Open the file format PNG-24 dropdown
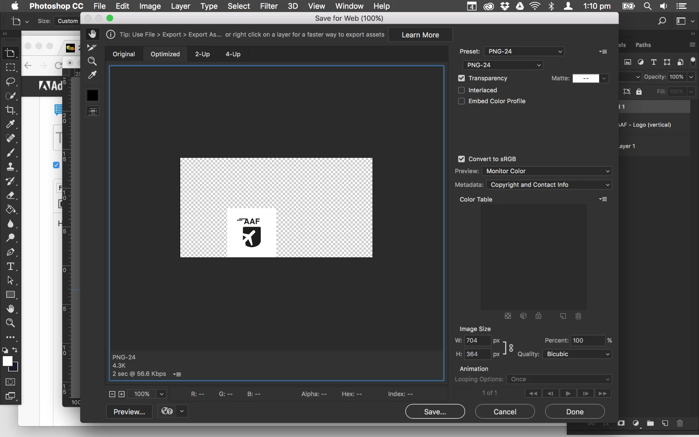This screenshot has width=699, height=437. coord(503,65)
